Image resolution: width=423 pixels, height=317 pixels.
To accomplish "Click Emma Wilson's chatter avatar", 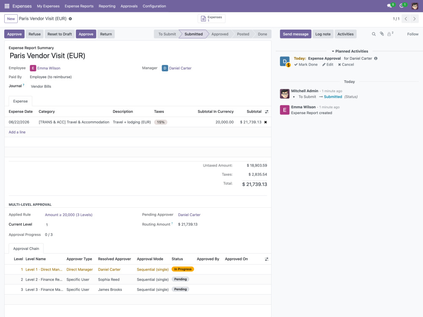I will tap(285, 110).
